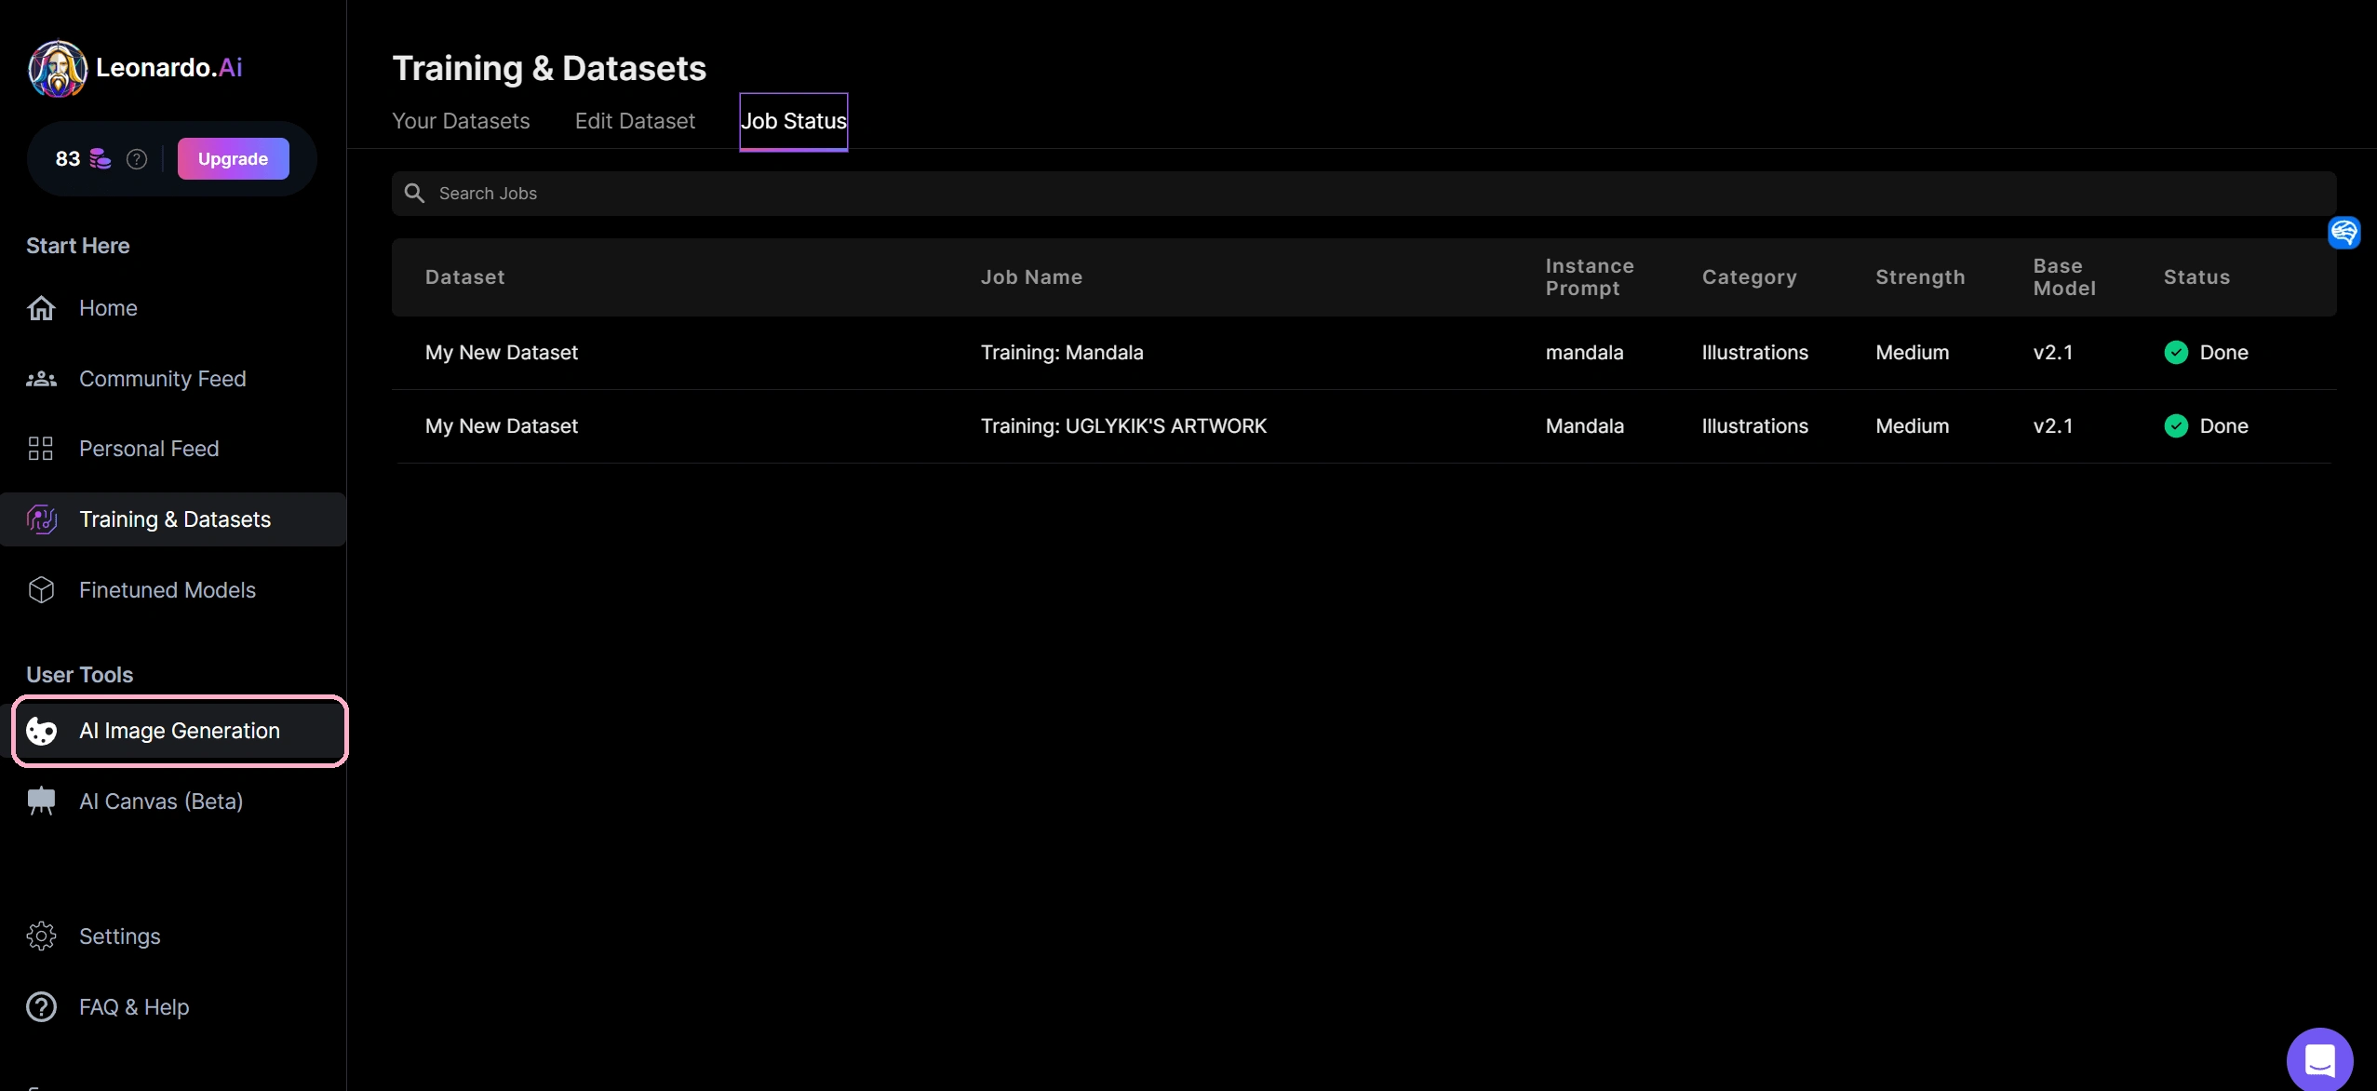Open the purple support chat bubble
Screen dimensions: 2377x1091
coord(2319,1059)
